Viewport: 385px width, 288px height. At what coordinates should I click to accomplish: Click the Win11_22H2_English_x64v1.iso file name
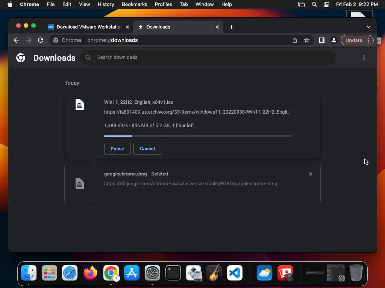coord(139,102)
